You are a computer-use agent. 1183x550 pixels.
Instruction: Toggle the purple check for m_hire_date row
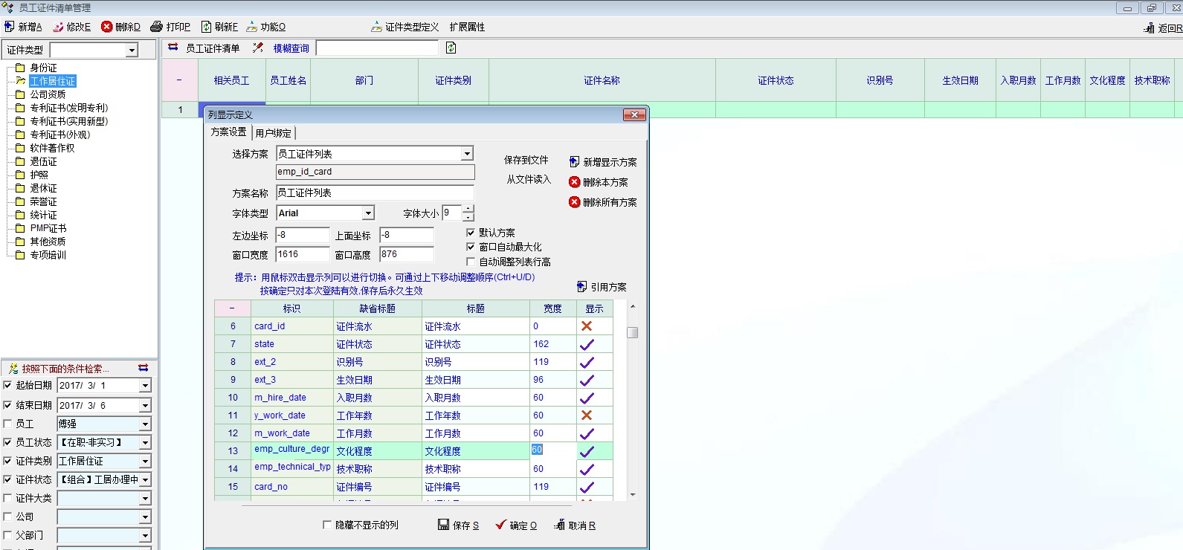(587, 398)
